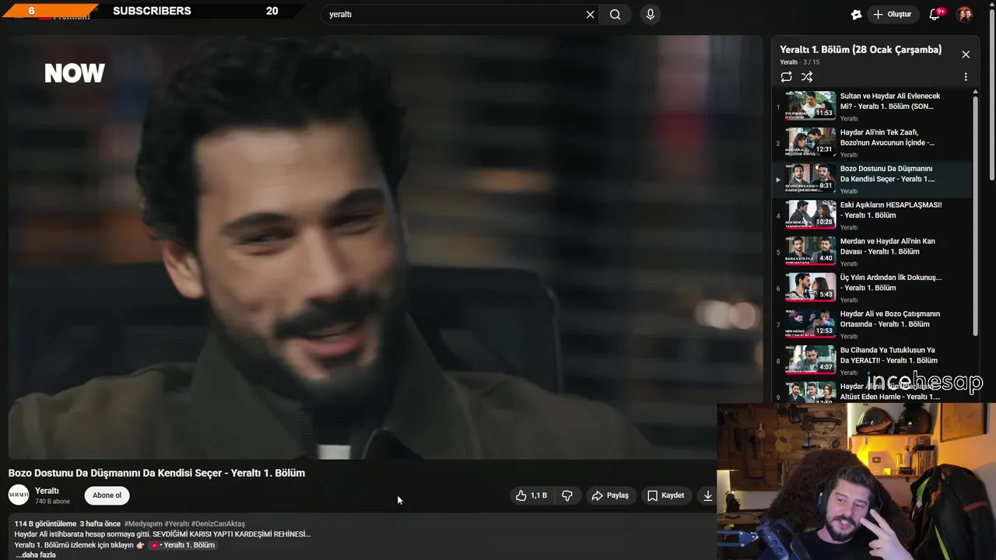Like the video
996x560 pixels.
click(531, 495)
